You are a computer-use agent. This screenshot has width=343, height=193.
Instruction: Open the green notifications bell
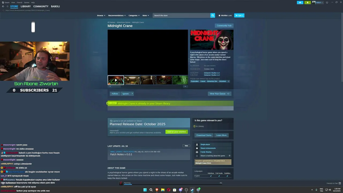307,2
